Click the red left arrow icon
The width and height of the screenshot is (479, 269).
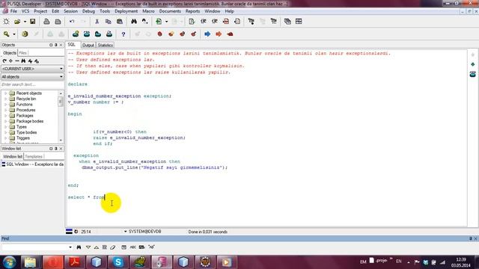(x=230, y=34)
